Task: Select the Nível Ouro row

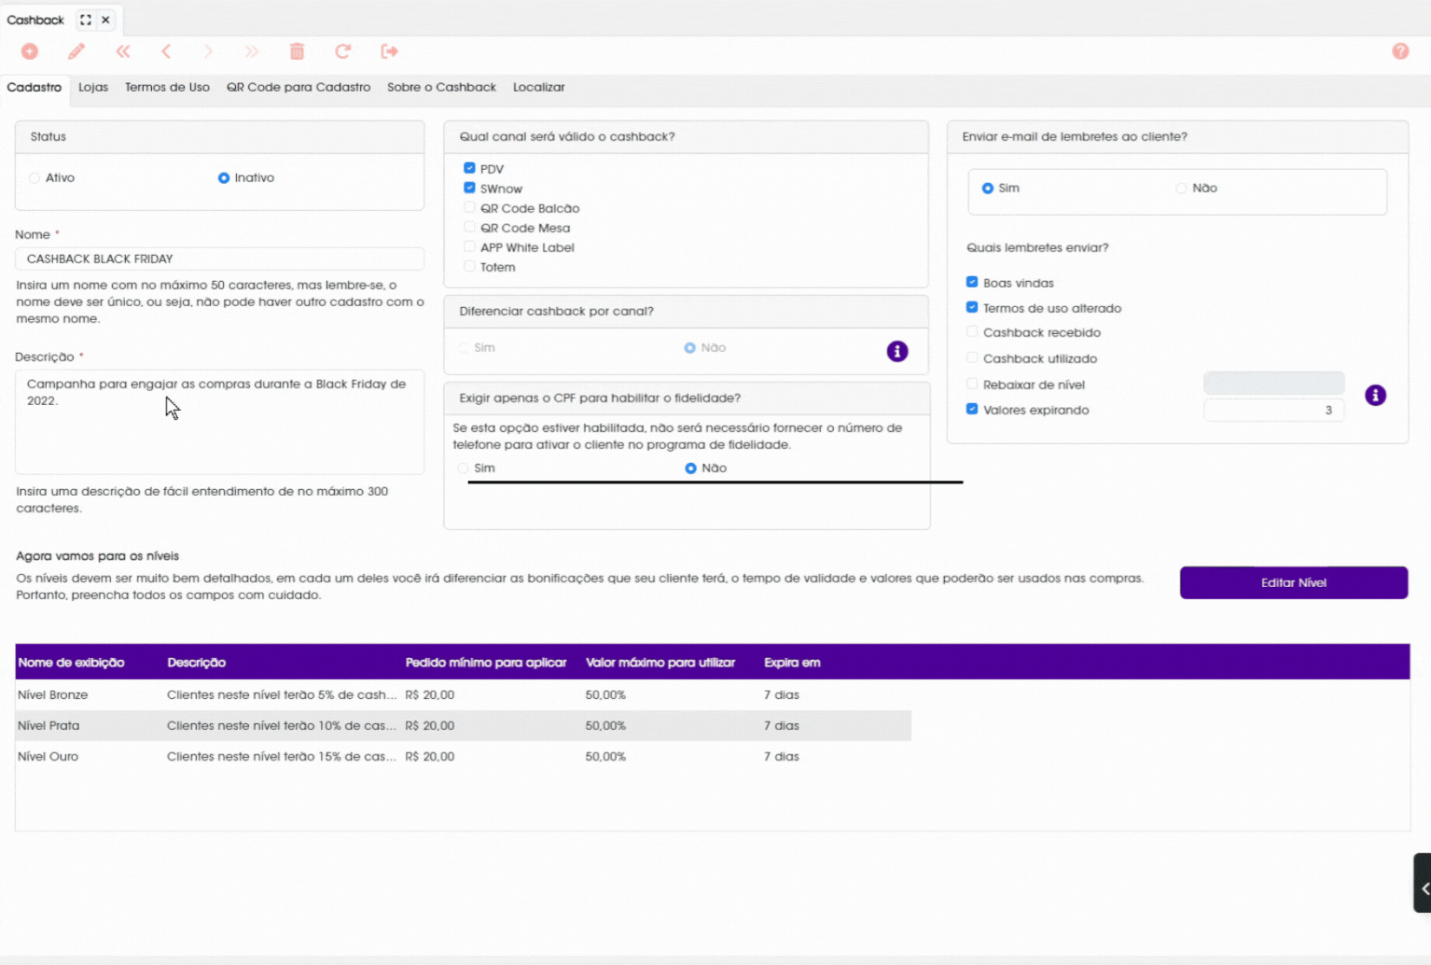Action: tap(463, 756)
